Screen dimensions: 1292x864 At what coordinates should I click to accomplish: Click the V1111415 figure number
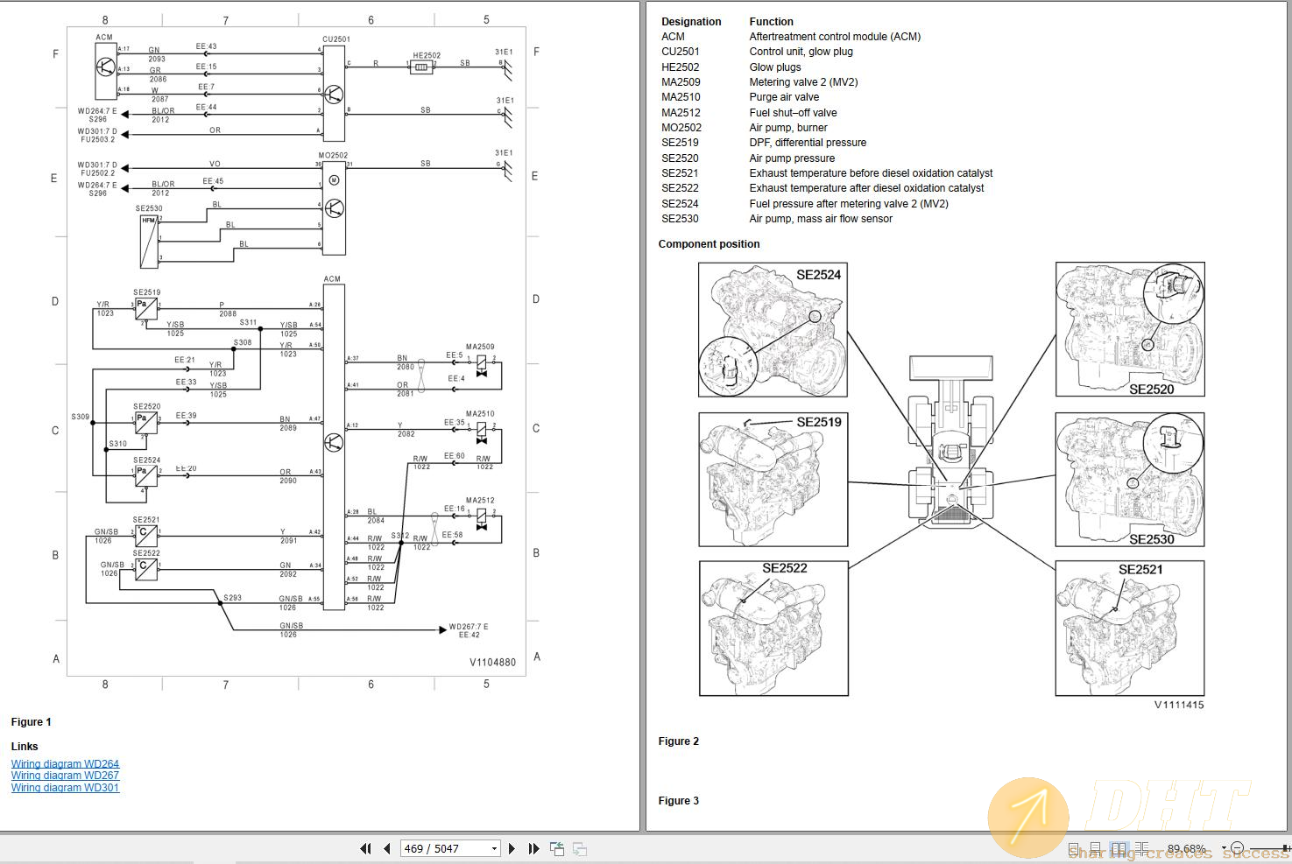point(1178,705)
